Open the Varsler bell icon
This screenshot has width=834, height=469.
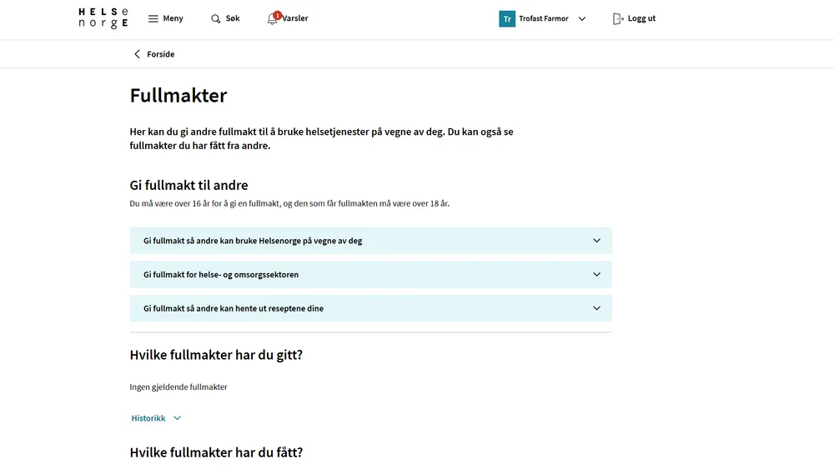coord(272,19)
